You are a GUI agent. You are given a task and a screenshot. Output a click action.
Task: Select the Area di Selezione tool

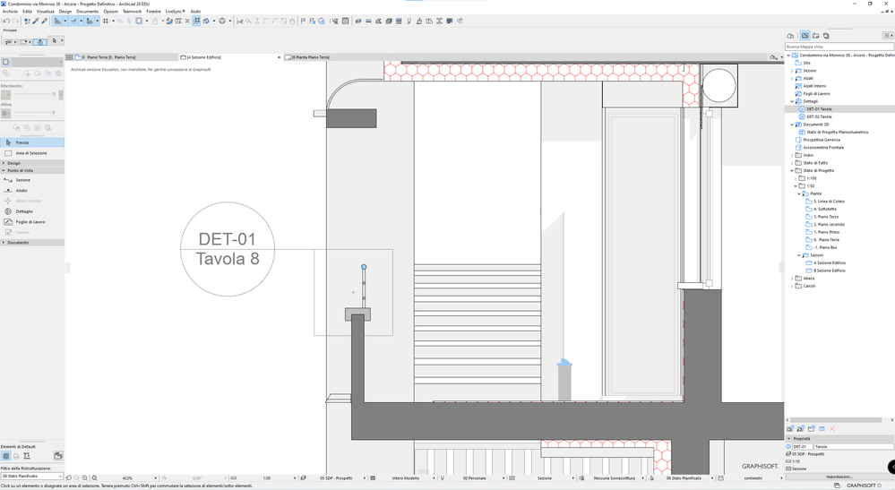pyautogui.click(x=30, y=153)
